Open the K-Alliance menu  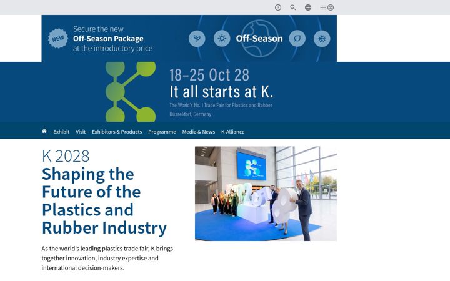(x=232, y=132)
